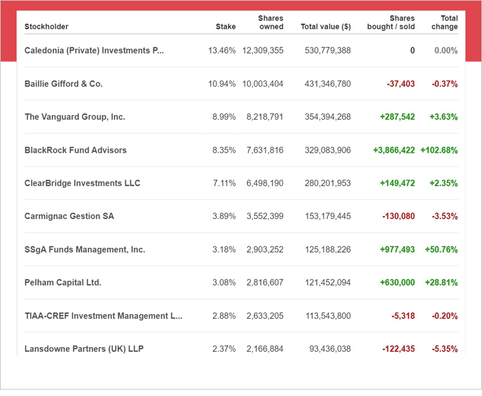Click the Total value ($) column header
482x396 pixels.
tap(326, 27)
